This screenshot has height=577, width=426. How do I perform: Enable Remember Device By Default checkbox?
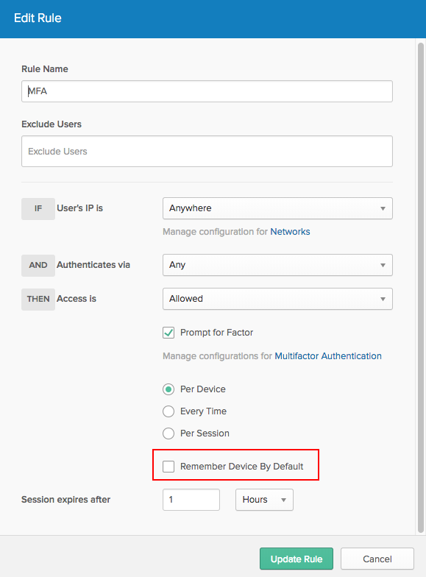tap(168, 467)
